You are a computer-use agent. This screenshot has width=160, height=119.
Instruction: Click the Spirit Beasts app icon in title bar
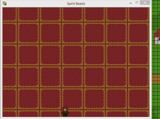coord(5,3)
